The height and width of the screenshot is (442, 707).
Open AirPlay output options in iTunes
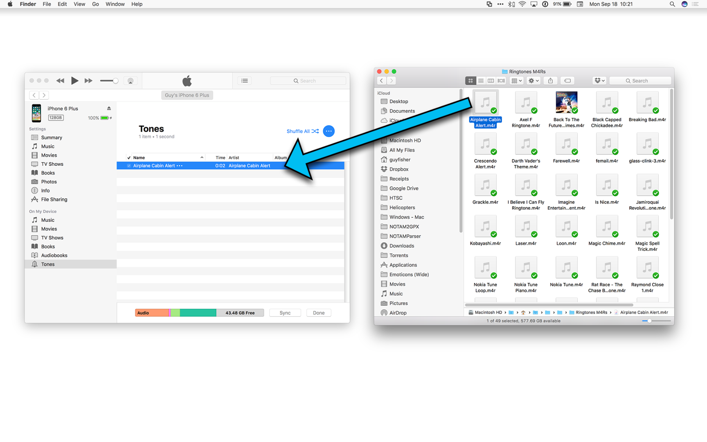(x=131, y=81)
